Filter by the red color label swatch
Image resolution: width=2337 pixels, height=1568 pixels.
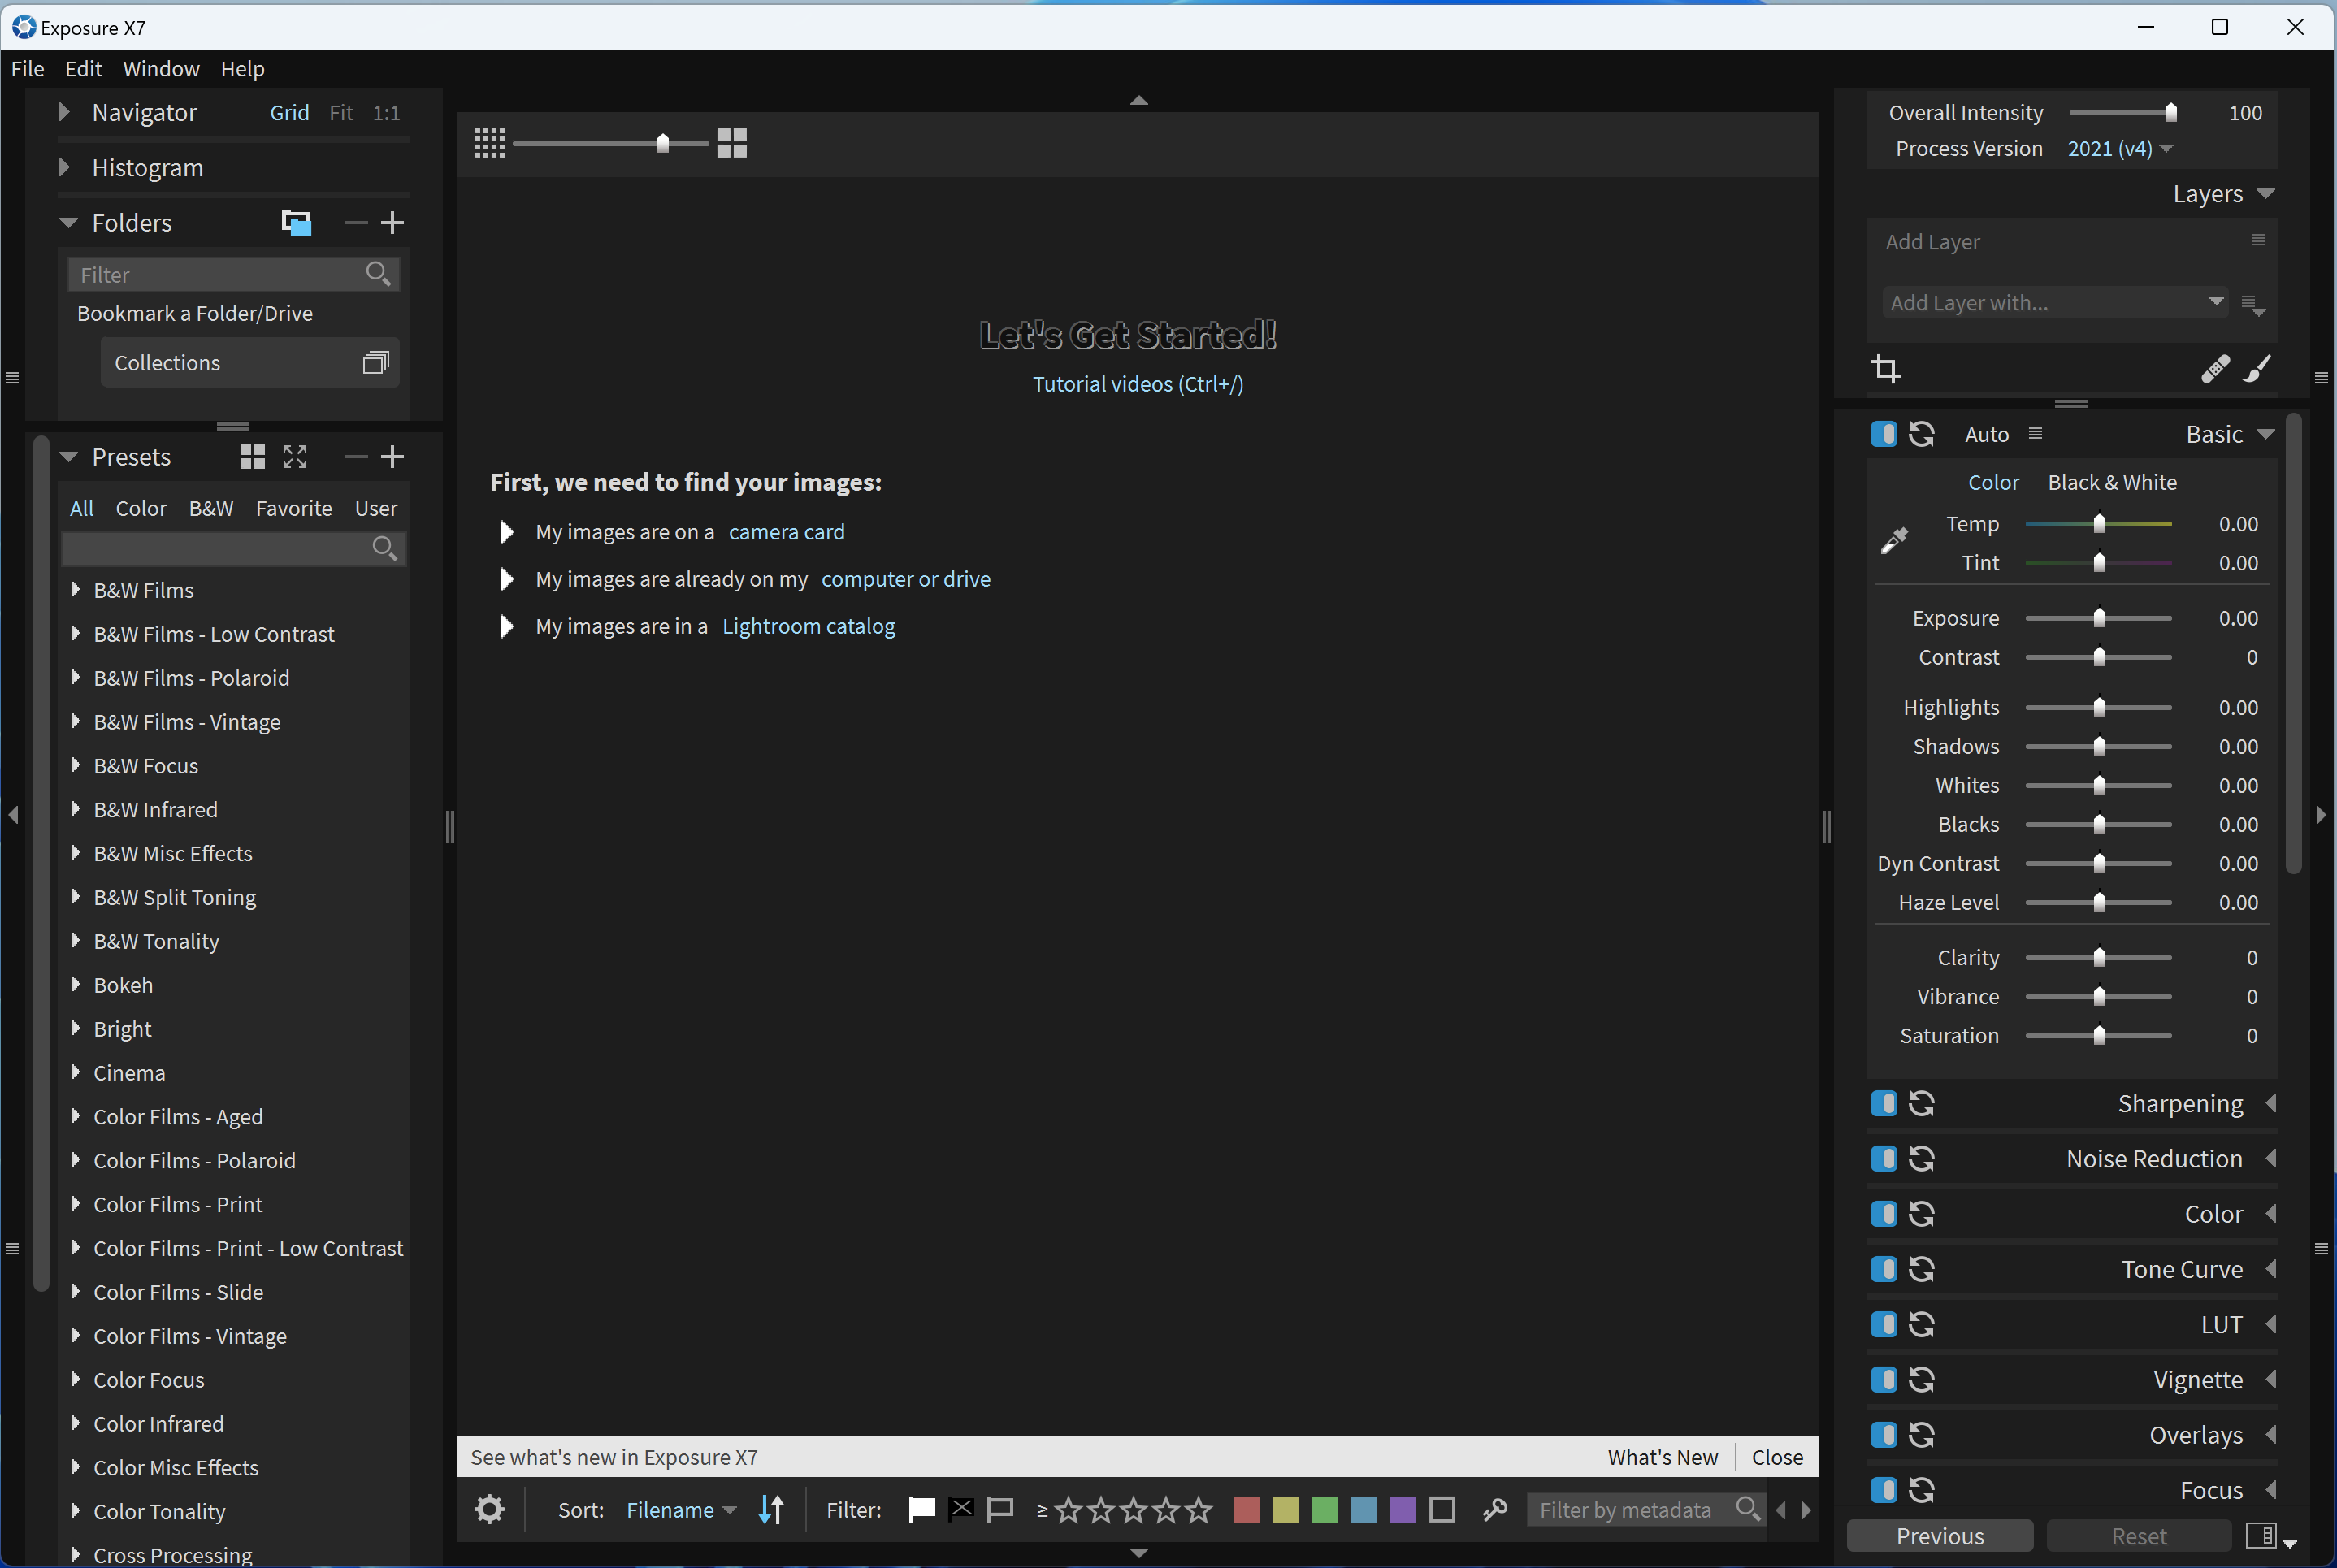[1246, 1510]
